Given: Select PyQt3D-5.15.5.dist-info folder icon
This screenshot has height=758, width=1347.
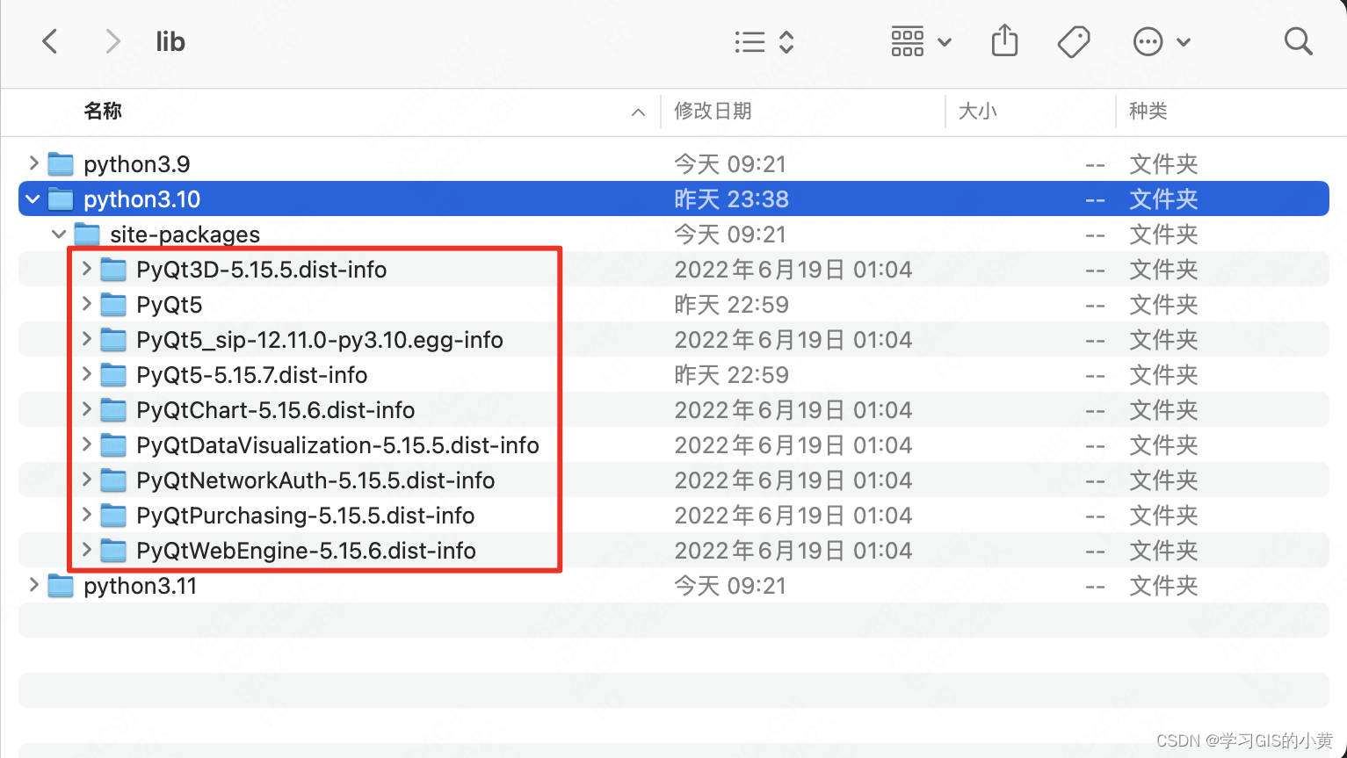Looking at the screenshot, I should pyautogui.click(x=113, y=270).
